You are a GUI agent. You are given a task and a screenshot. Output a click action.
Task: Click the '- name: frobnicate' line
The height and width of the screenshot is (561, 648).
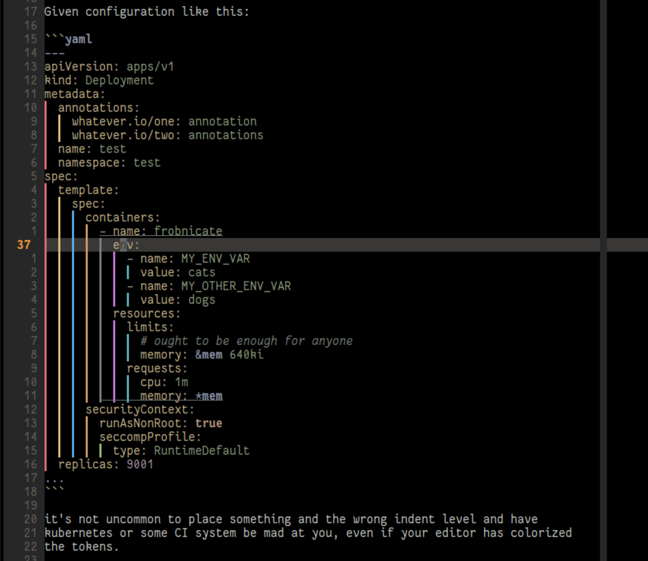pyautogui.click(x=161, y=231)
